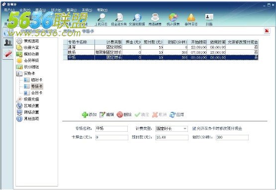Open the 统计报表 pie chart icon

click(x=173, y=17)
